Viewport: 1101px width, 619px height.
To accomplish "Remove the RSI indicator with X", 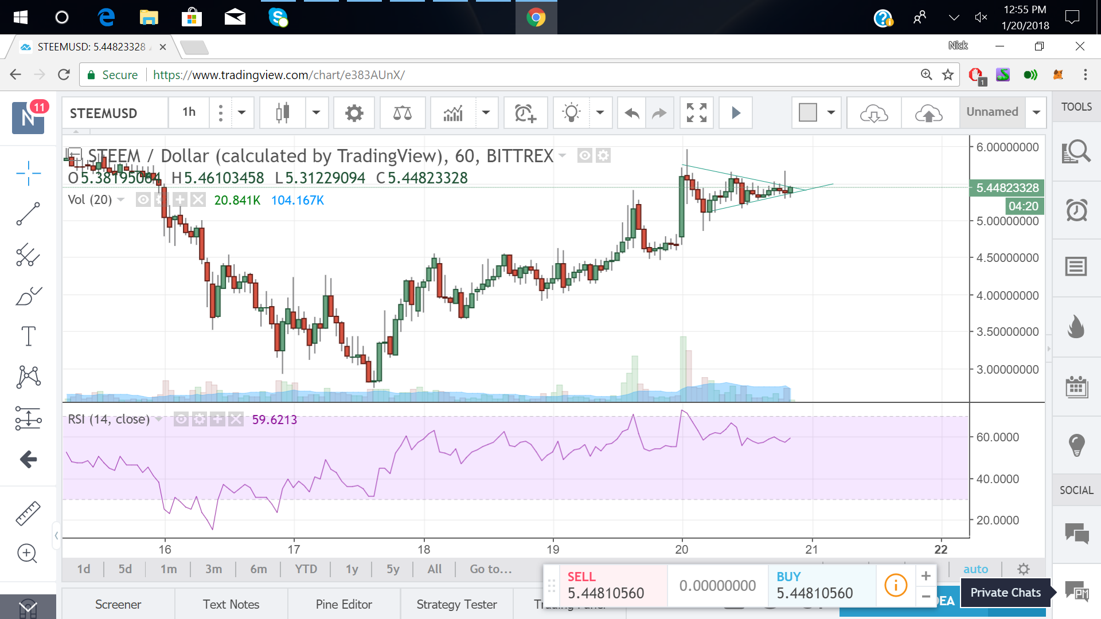I will 236,420.
